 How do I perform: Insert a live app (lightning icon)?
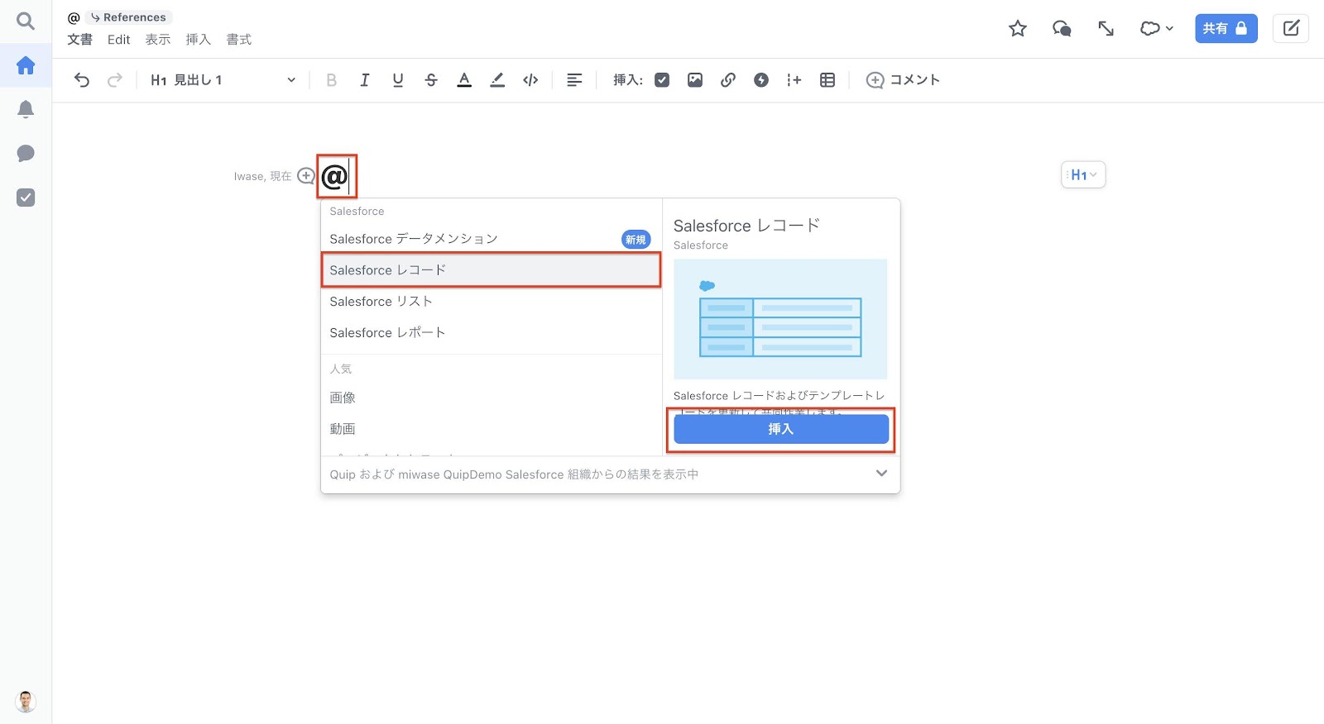tap(761, 80)
